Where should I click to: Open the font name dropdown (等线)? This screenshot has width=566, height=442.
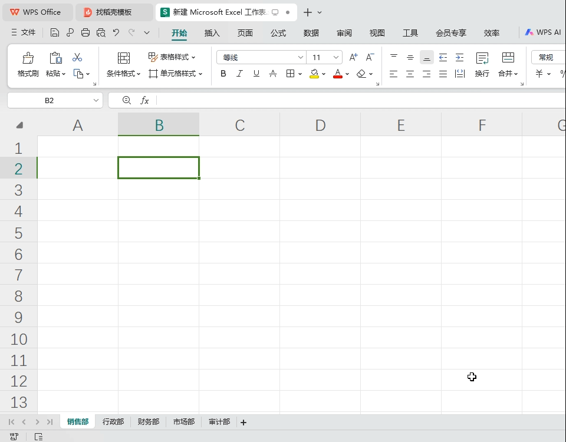pos(301,57)
